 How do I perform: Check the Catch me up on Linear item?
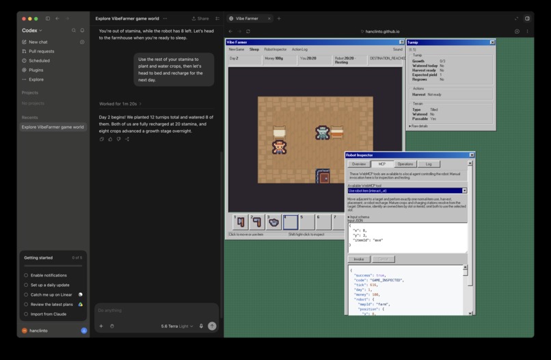tap(26, 295)
